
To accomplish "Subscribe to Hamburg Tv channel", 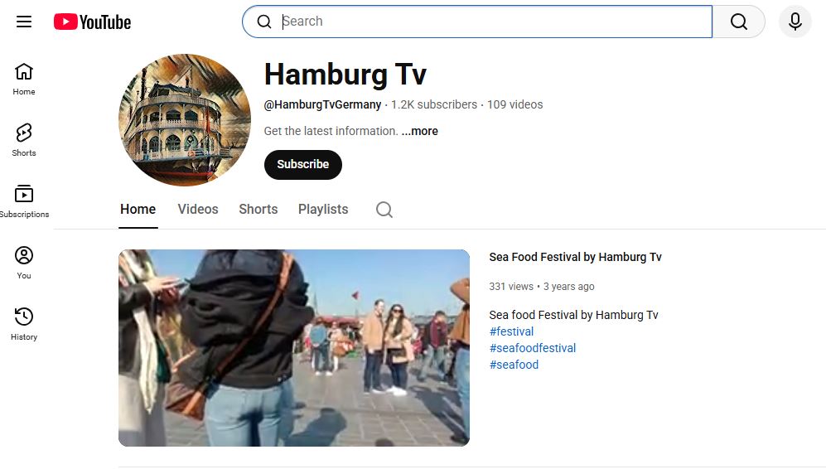I will pos(302,164).
